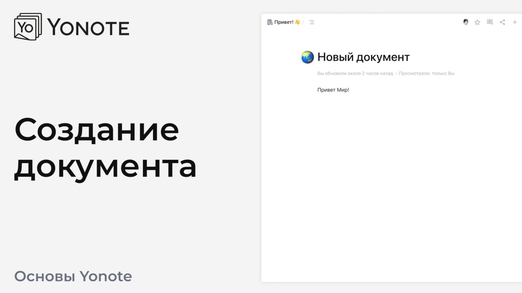This screenshot has width=522, height=293.
Task: Create a new document with plus icon
Action: (515, 22)
